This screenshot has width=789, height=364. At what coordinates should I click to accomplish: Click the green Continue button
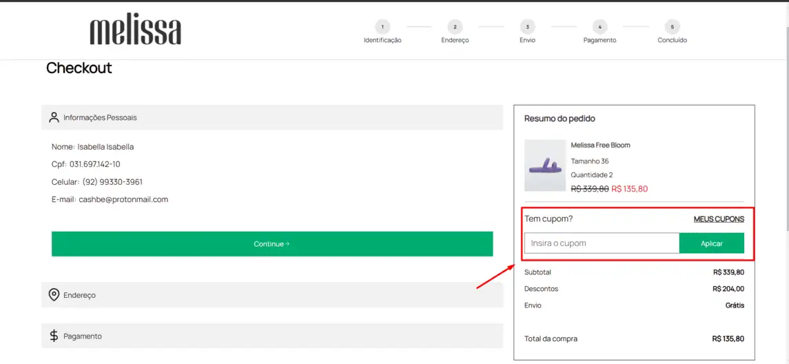click(272, 243)
